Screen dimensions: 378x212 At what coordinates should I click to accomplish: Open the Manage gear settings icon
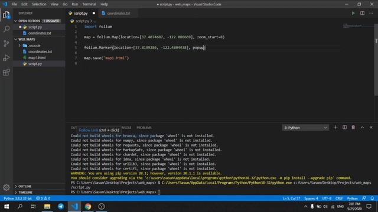(6, 187)
